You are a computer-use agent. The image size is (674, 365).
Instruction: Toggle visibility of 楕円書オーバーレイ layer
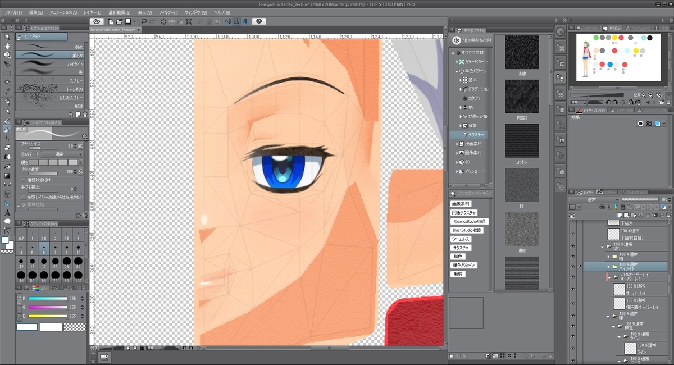(x=573, y=303)
